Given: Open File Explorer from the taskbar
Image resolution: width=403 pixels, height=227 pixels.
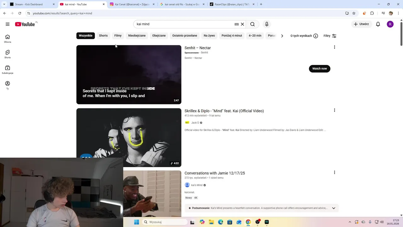Looking at the screenshot, I should [211, 222].
